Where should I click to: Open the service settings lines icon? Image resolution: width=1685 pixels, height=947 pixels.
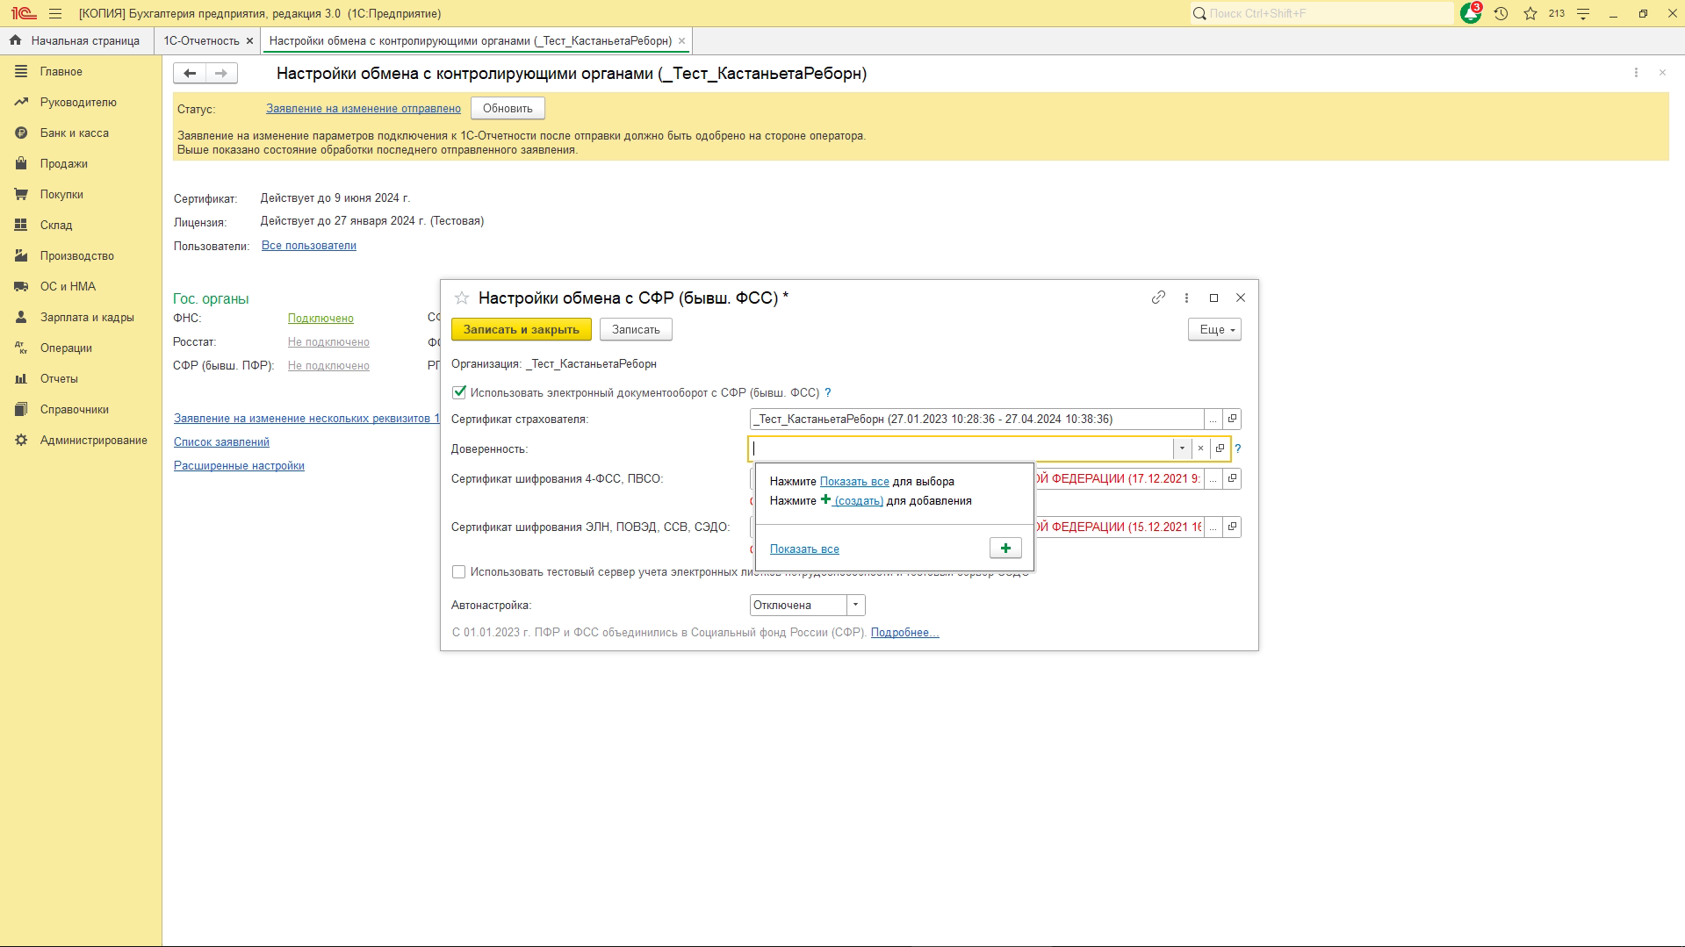1583,14
